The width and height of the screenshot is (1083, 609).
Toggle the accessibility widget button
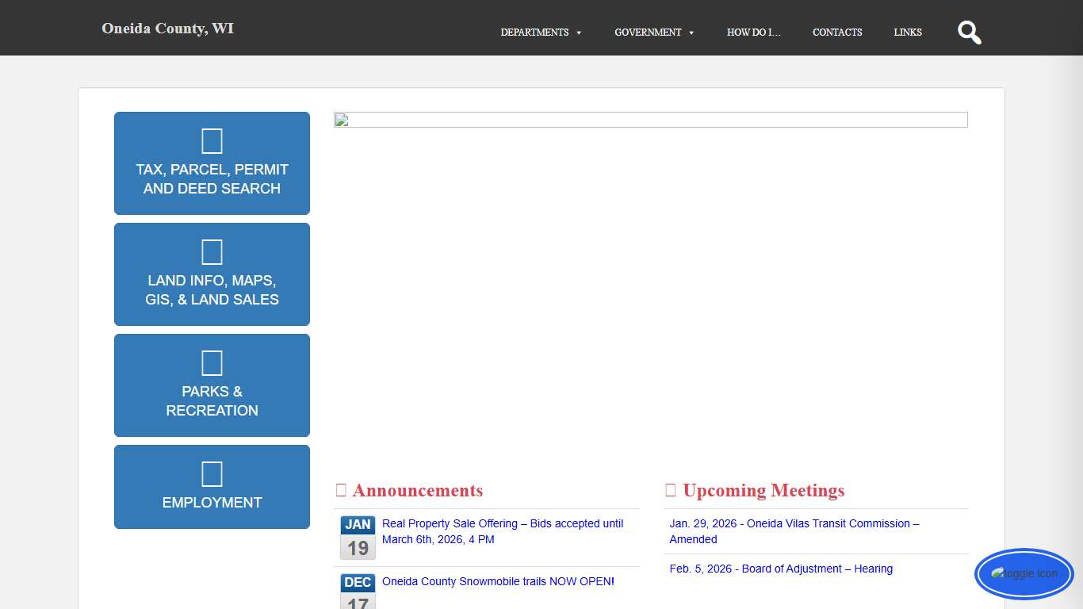point(1024,573)
